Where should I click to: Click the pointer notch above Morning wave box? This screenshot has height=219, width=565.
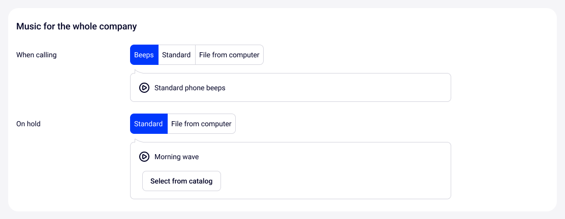tap(136, 140)
